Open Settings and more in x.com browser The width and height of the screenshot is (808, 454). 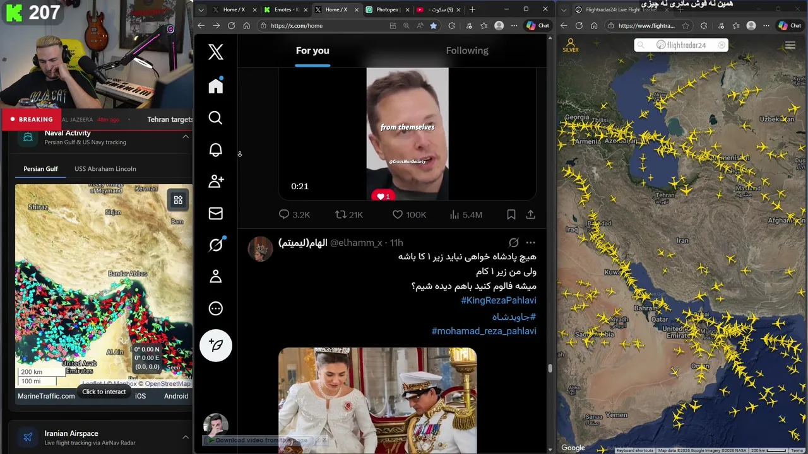(x=514, y=26)
